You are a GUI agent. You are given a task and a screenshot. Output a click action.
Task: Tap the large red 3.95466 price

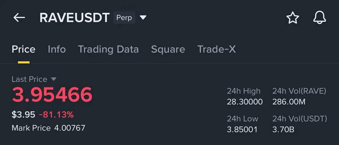click(x=52, y=95)
